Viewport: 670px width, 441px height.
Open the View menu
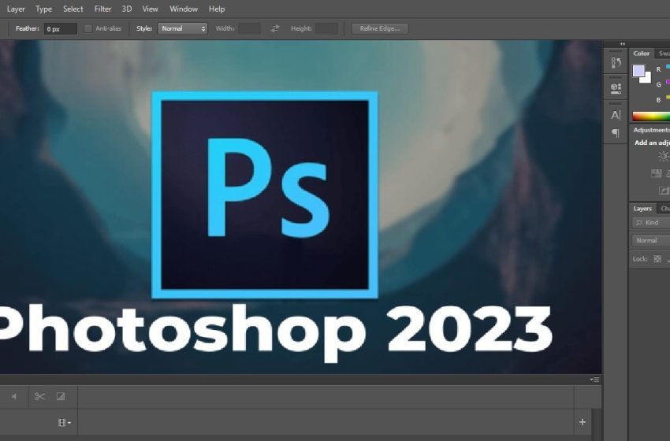(150, 9)
